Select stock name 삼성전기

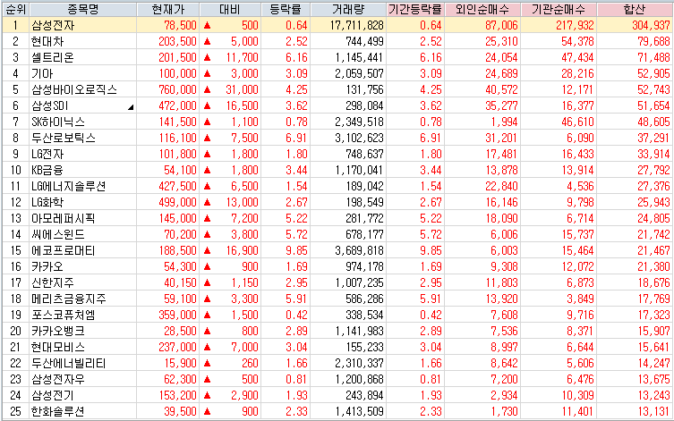(53, 396)
